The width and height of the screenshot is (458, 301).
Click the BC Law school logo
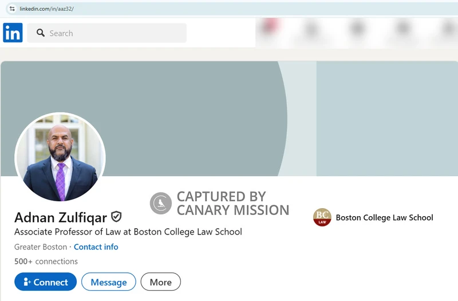[x=322, y=217]
